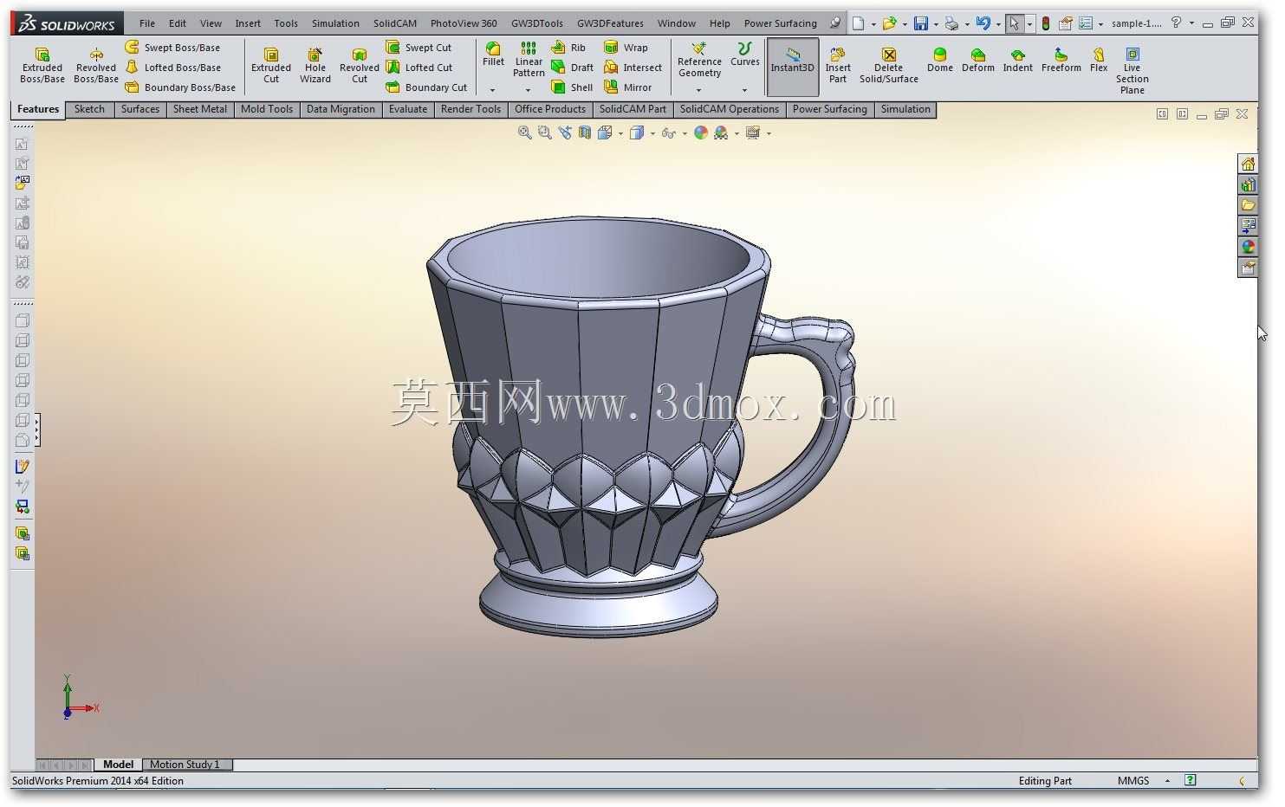The image size is (1285, 807).
Task: Activate the Live Section Plane tool
Action: (1132, 71)
